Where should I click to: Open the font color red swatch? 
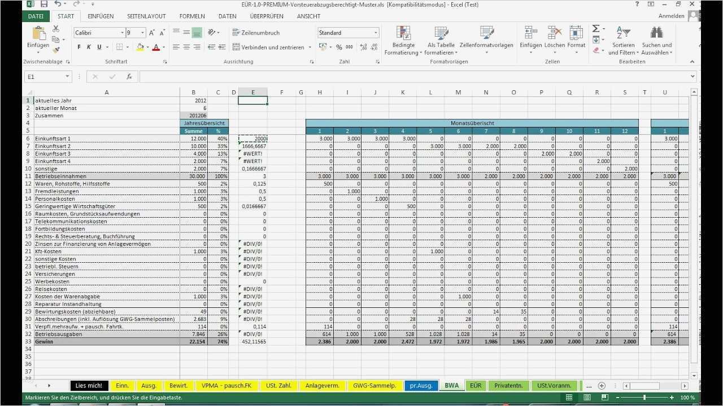(x=156, y=47)
